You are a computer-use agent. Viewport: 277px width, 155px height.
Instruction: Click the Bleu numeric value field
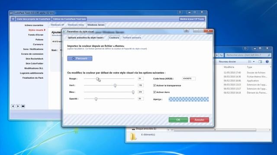[x=141, y=92]
